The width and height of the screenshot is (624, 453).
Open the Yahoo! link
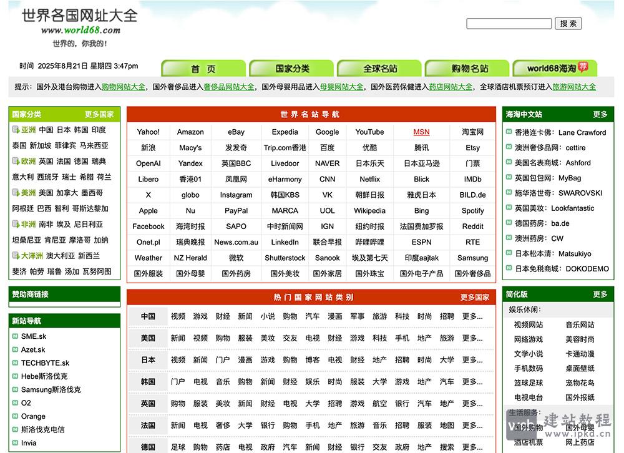148,132
